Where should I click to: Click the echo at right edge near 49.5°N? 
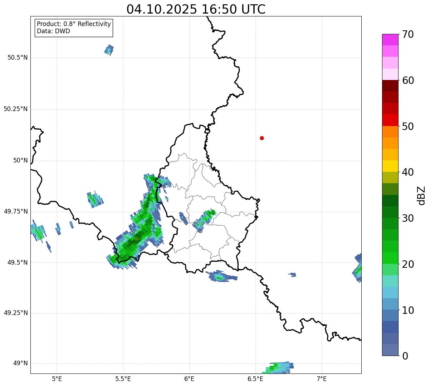click(x=357, y=268)
